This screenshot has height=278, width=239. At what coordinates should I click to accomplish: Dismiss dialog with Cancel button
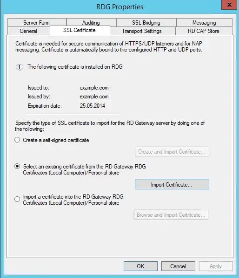pyautogui.click(x=178, y=266)
